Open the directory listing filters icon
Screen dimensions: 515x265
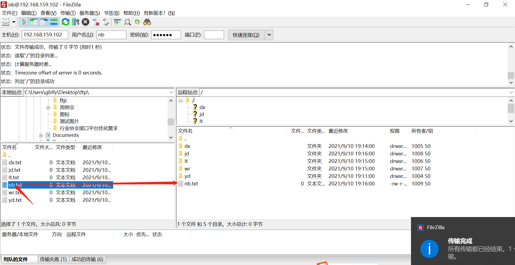click(x=117, y=22)
